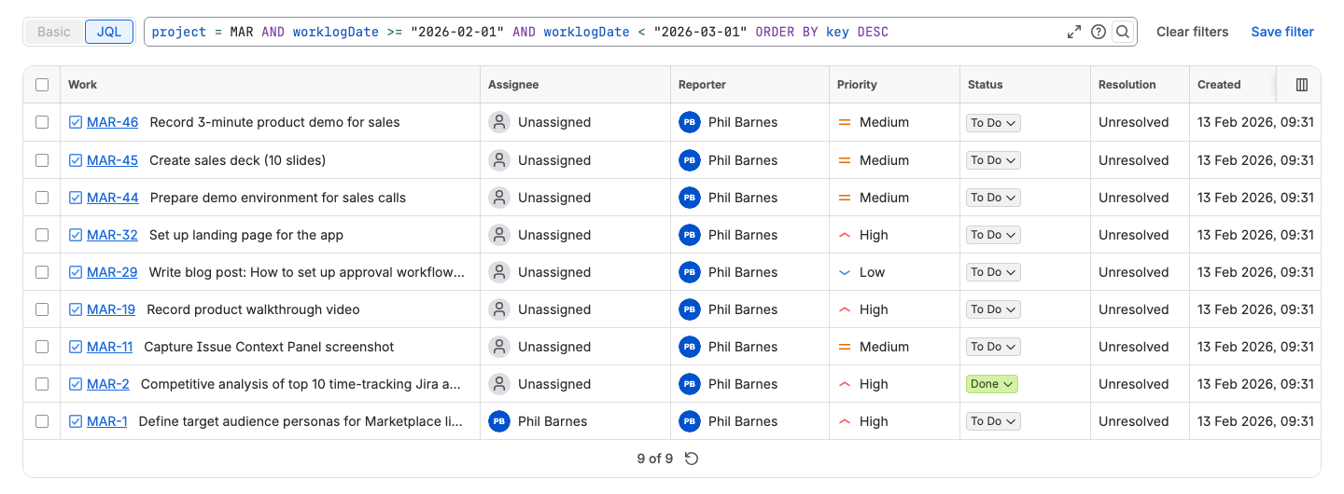The width and height of the screenshot is (1344, 494).
Task: Select checkbox for MAR-11 row
Action: (42, 347)
